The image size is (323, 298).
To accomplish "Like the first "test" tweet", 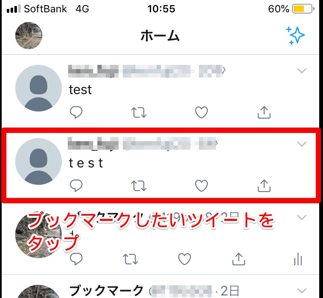I will coord(202,112).
